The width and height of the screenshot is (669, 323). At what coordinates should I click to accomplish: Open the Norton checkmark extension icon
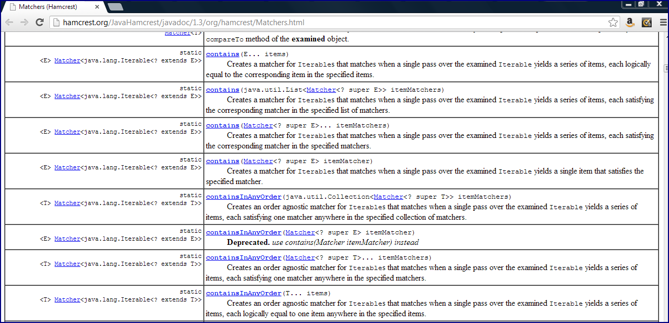pos(646,23)
